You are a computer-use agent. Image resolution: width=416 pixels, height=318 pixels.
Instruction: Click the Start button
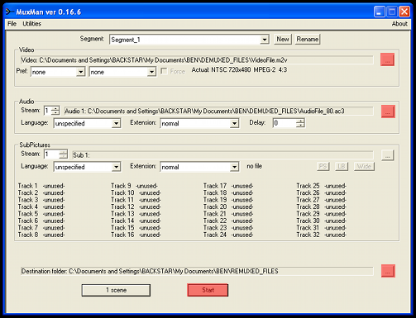[x=208, y=290]
